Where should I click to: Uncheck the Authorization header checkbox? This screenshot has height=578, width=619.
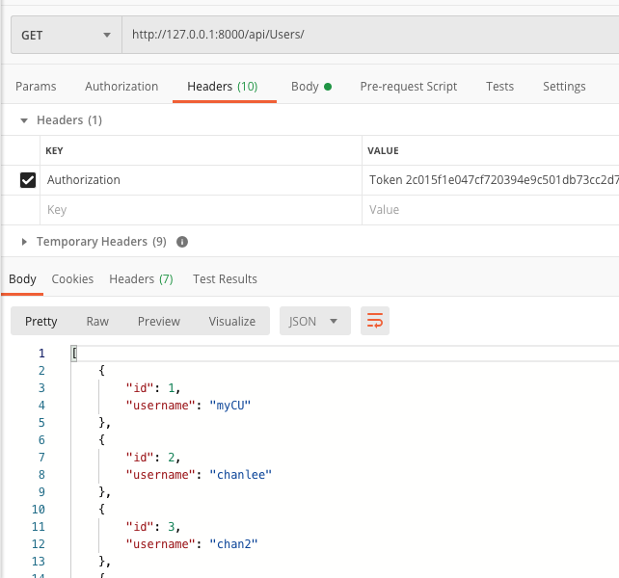28,180
